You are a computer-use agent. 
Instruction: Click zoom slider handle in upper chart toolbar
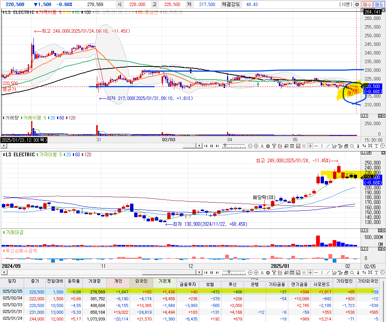point(225,145)
